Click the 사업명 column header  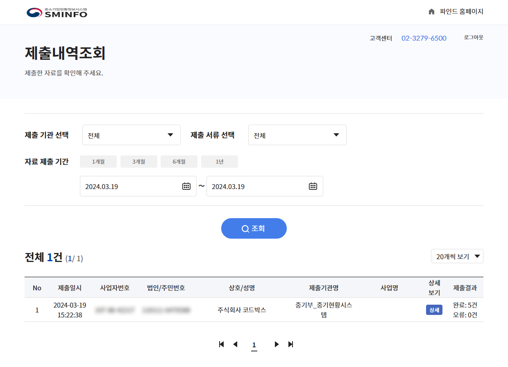(x=389, y=288)
